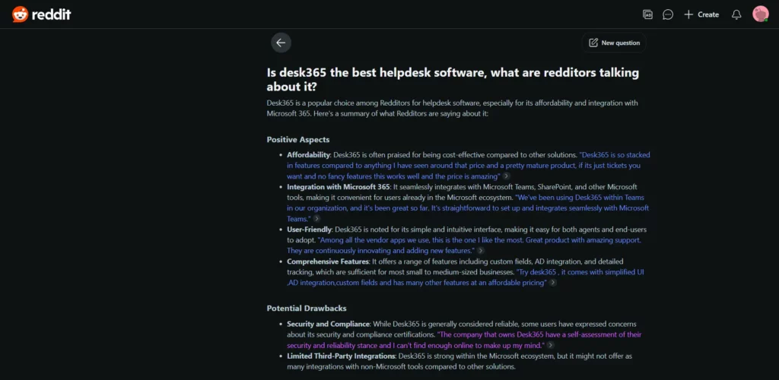Expand source chevron after 'adding new features' quote

pyautogui.click(x=481, y=251)
